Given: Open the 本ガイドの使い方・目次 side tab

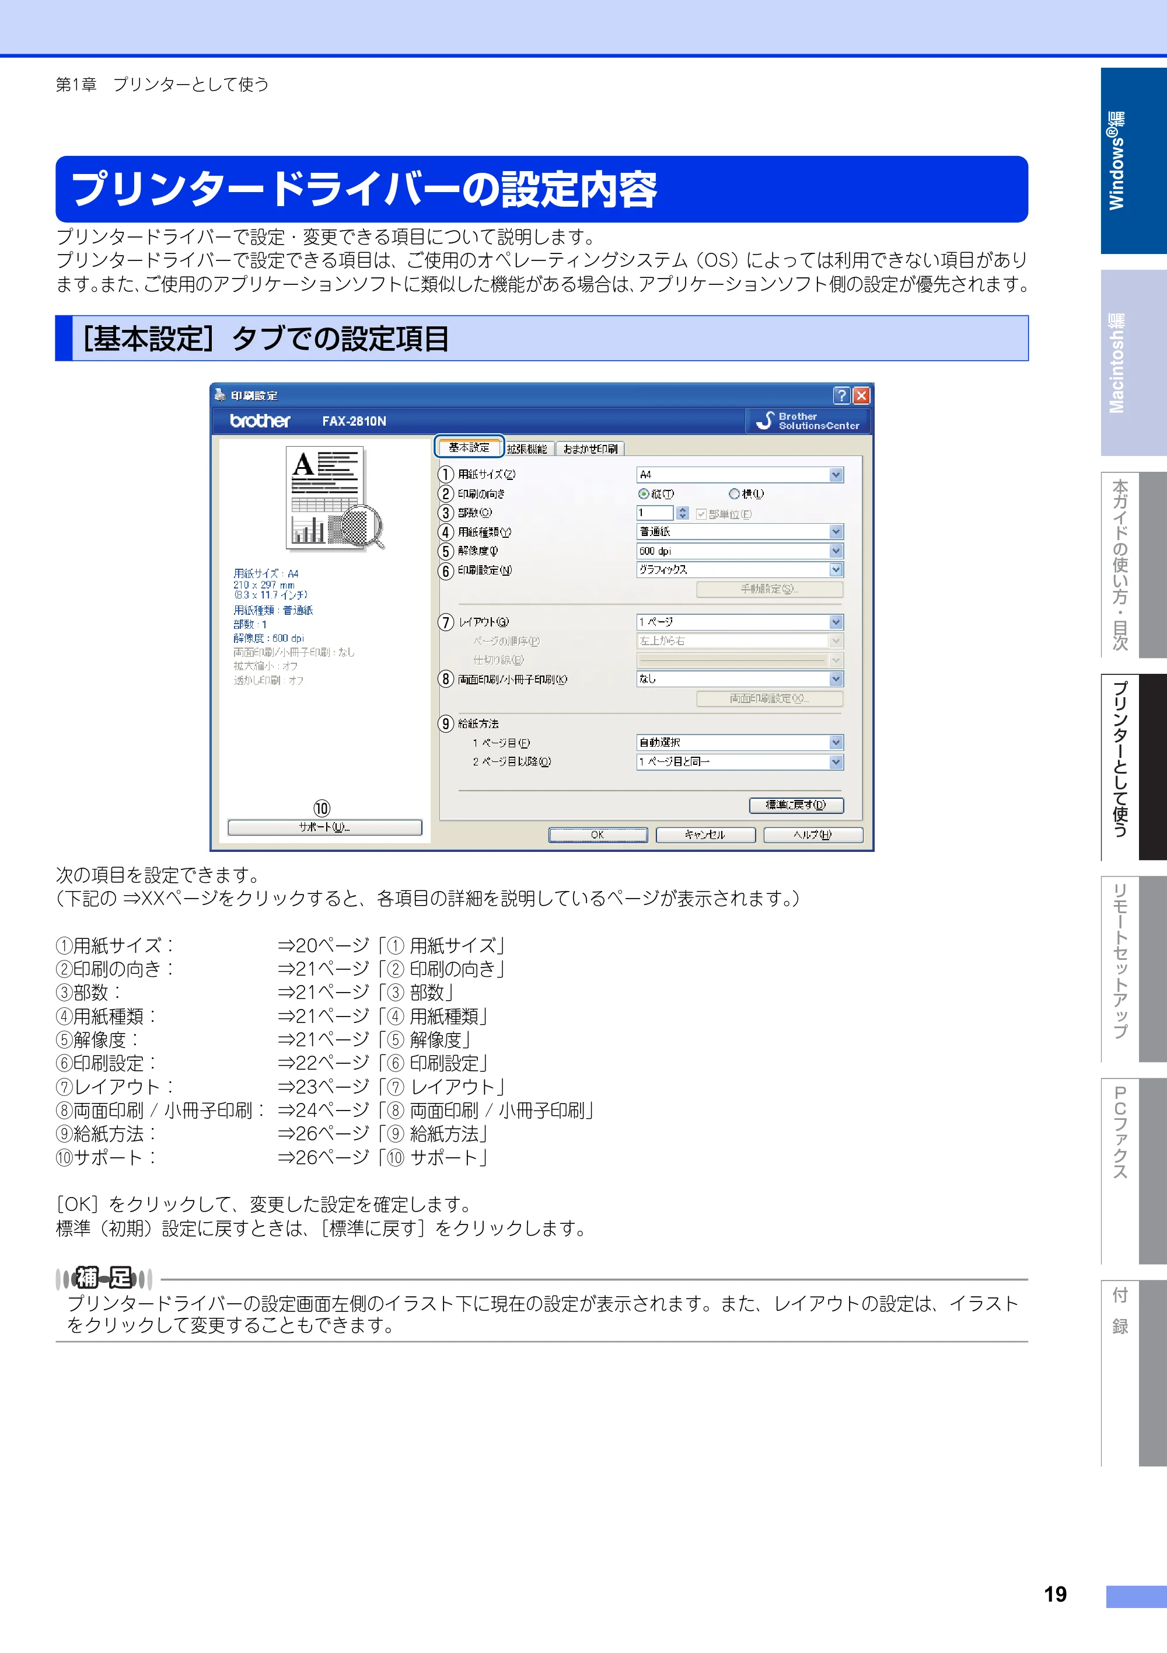Looking at the screenshot, I should 1134,565.
